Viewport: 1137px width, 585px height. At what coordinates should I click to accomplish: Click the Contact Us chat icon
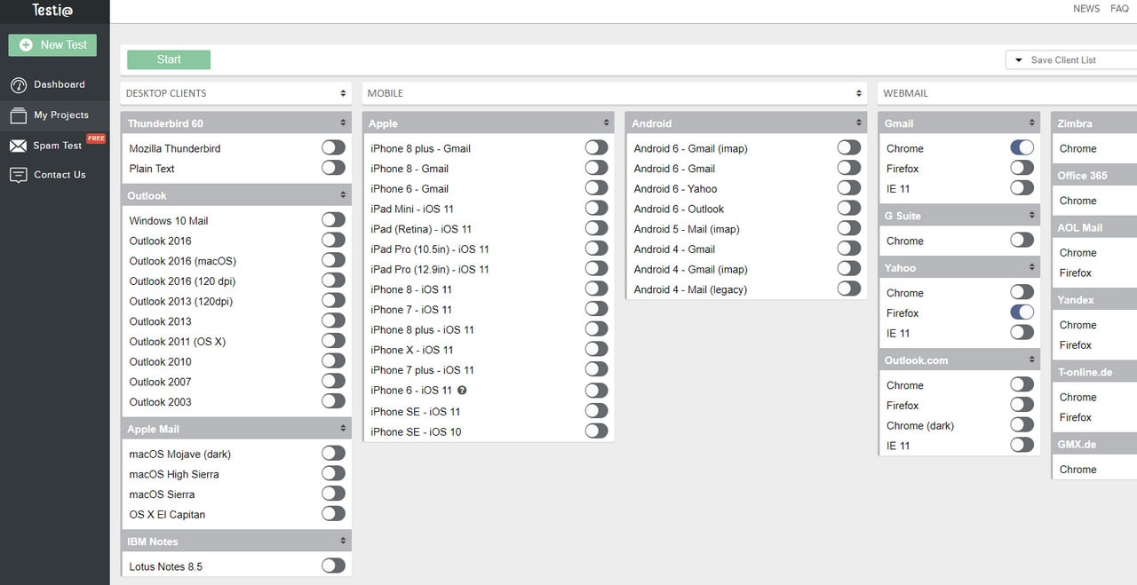click(19, 175)
